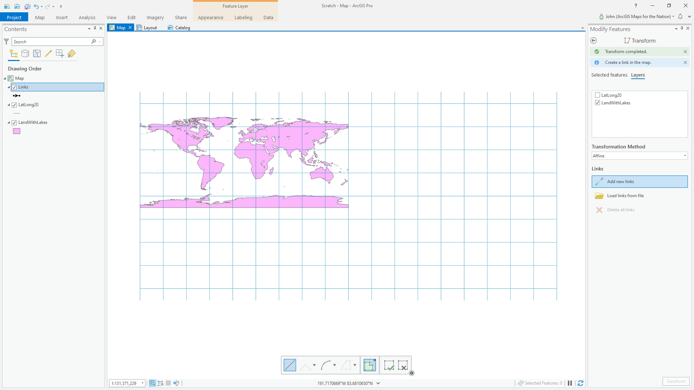Open the map scale dropdown

click(x=142, y=383)
